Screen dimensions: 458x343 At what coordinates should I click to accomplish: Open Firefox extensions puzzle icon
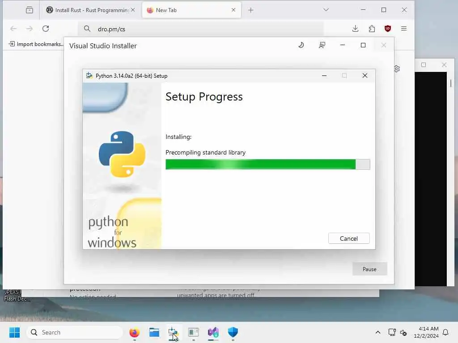[372, 29]
